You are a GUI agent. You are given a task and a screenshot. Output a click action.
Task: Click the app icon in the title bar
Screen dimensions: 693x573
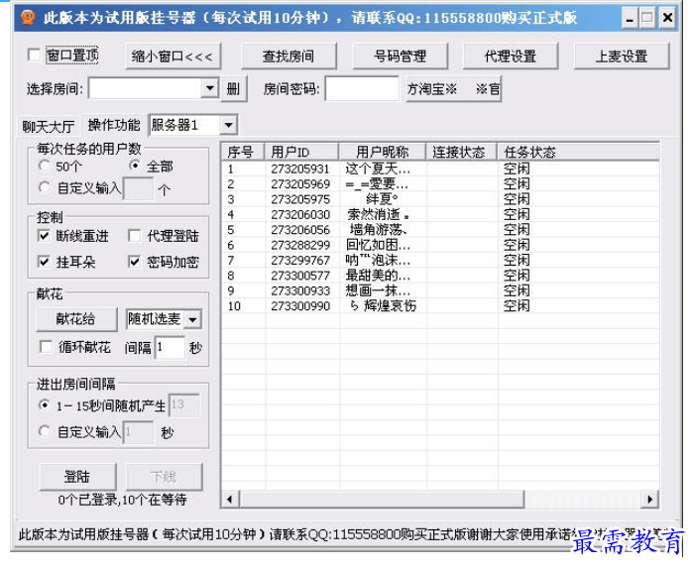(28, 18)
